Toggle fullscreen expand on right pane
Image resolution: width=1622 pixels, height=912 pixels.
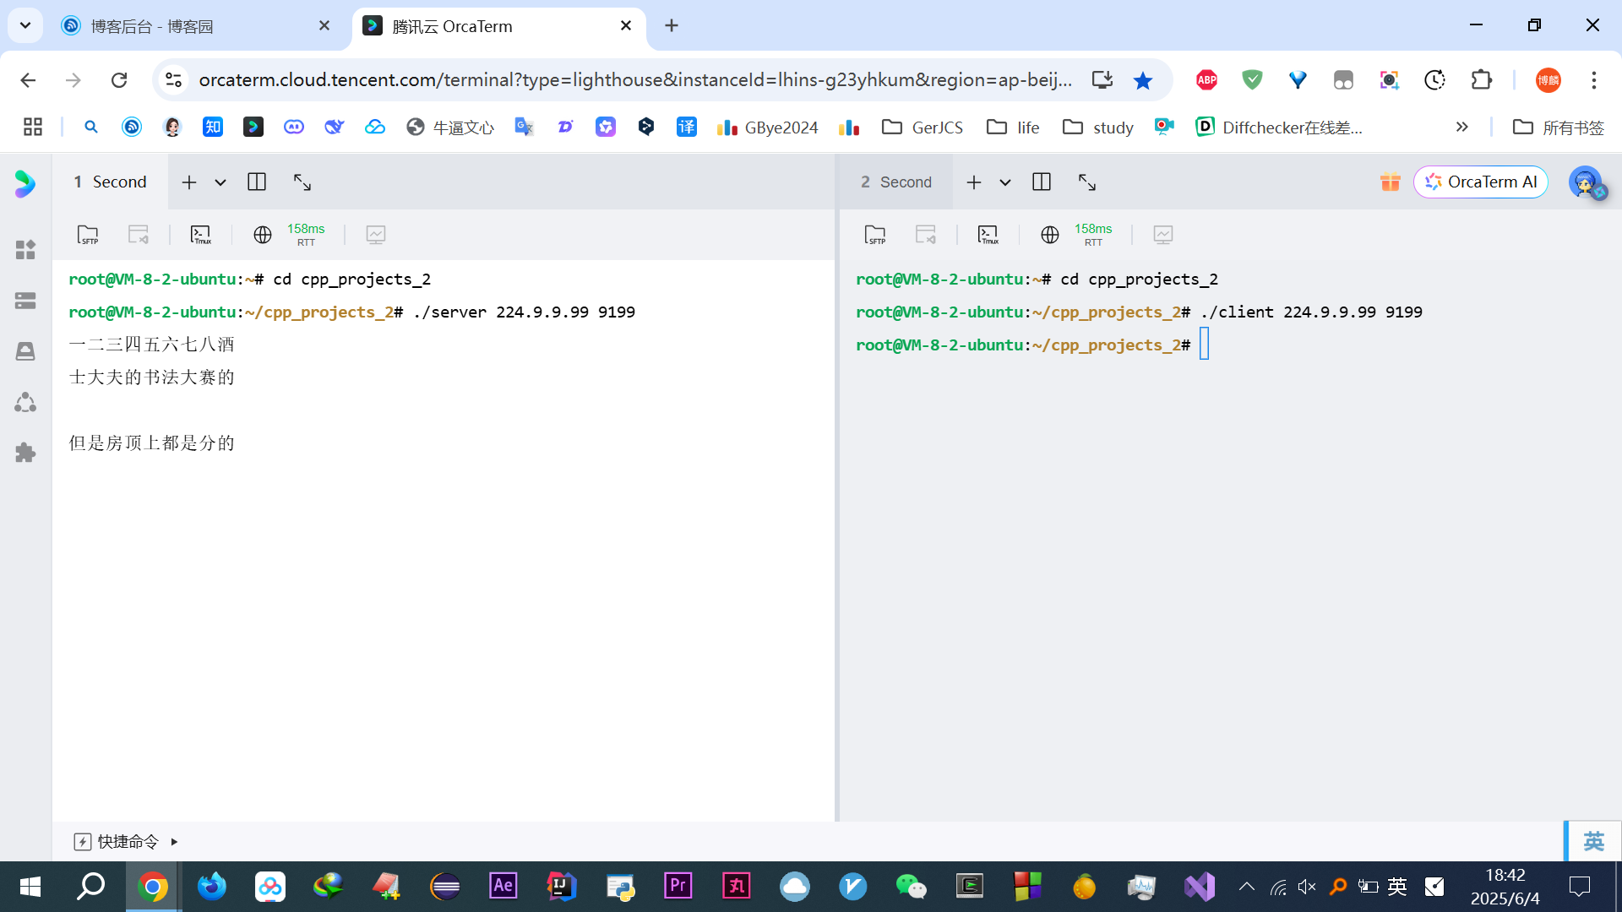click(1087, 182)
